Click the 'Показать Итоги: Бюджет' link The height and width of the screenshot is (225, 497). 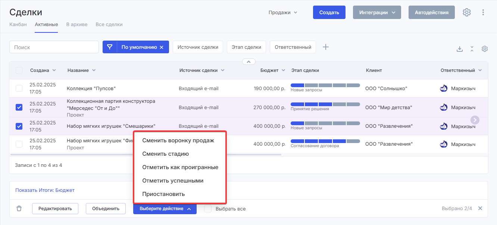(x=45, y=190)
